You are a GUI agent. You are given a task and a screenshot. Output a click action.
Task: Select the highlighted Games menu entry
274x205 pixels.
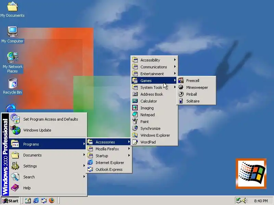coord(154,81)
